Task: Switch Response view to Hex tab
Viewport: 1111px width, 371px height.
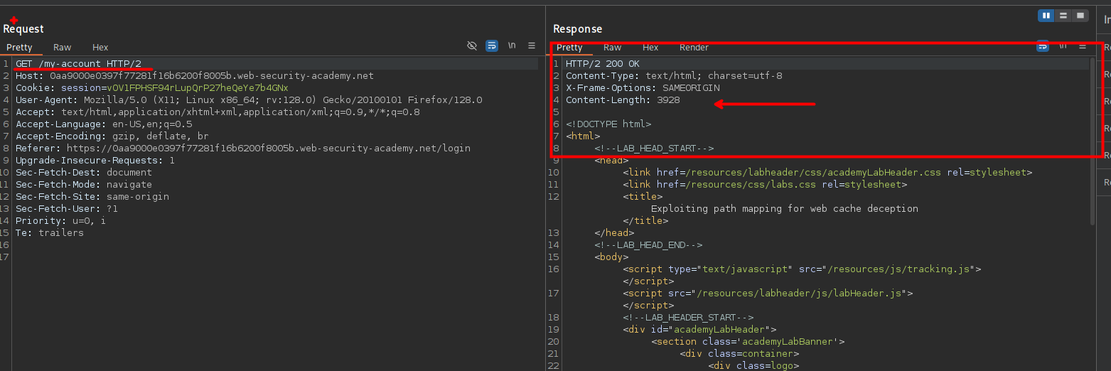Action: point(650,48)
